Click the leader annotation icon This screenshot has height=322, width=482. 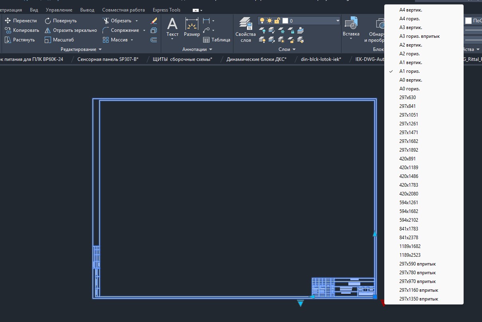206,30
